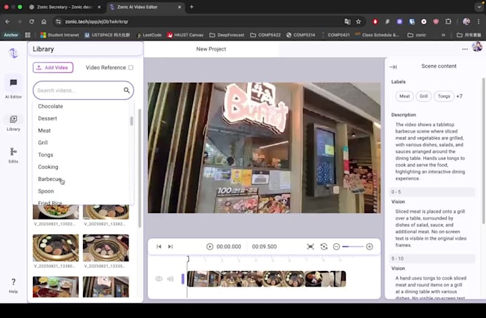Open the browser home page
The height and width of the screenshot is (318, 486).
tap(44, 21)
